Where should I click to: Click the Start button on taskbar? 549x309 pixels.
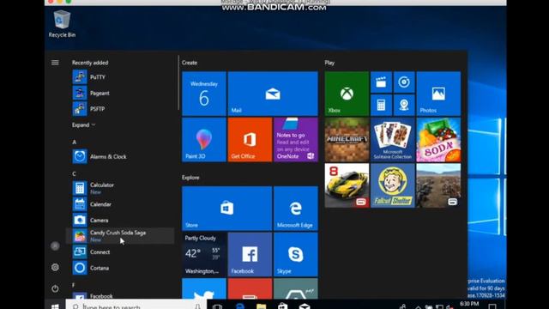click(55, 306)
